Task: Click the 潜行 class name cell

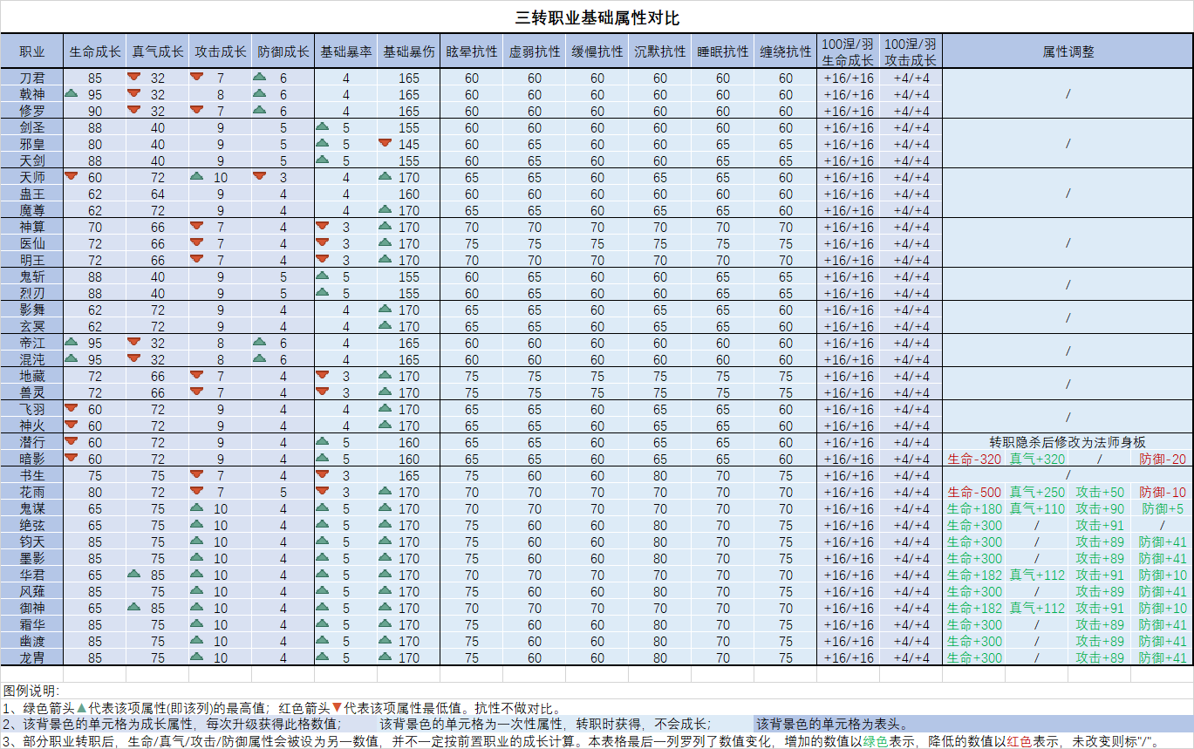Action: [x=32, y=442]
